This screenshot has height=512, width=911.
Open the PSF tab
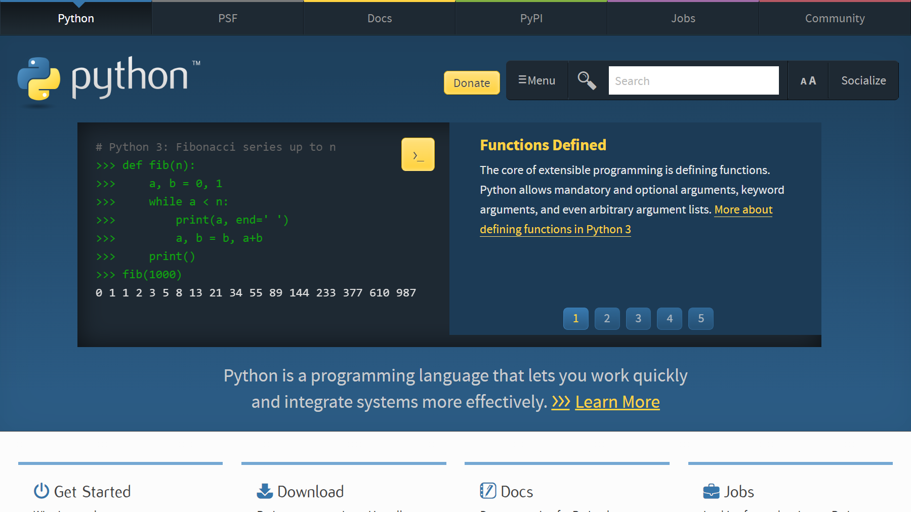click(228, 18)
